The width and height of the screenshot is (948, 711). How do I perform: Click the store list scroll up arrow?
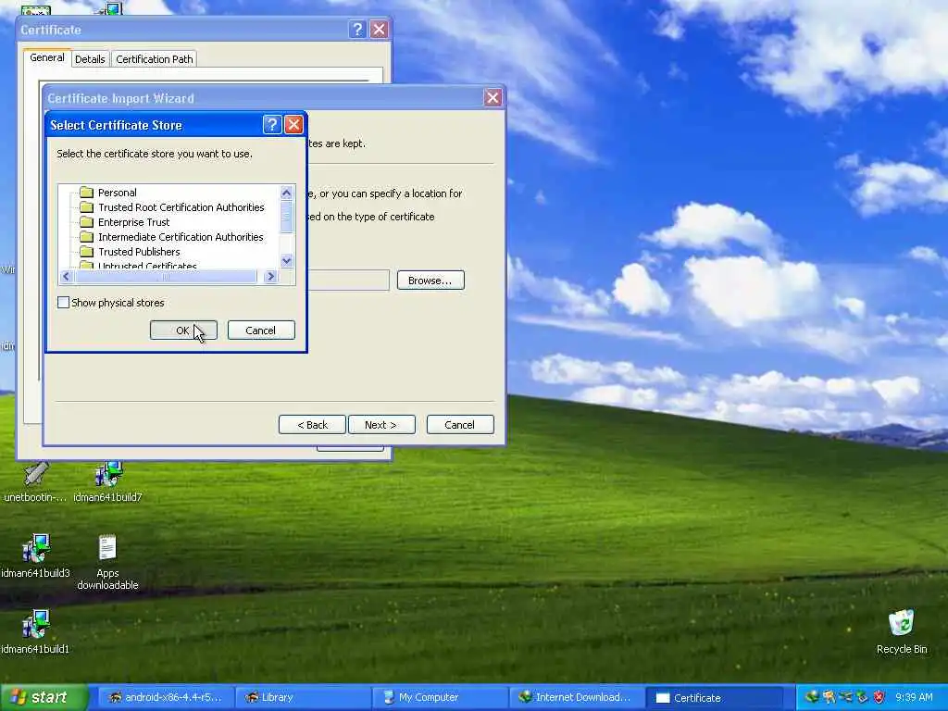point(287,193)
